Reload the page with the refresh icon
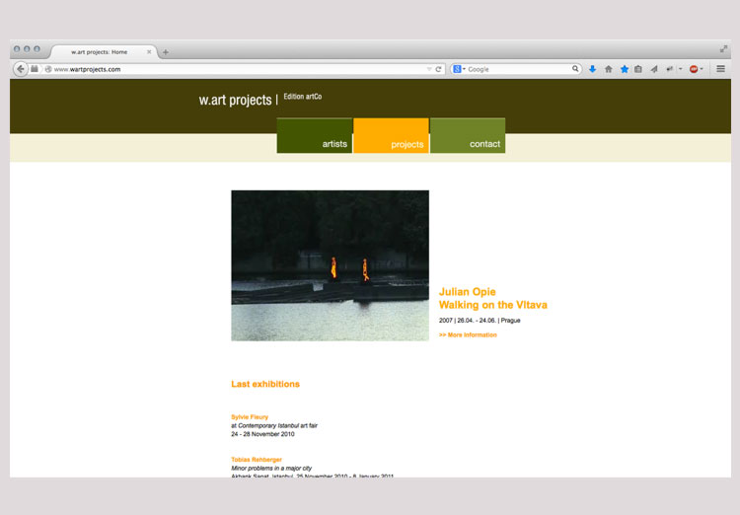 (438, 69)
